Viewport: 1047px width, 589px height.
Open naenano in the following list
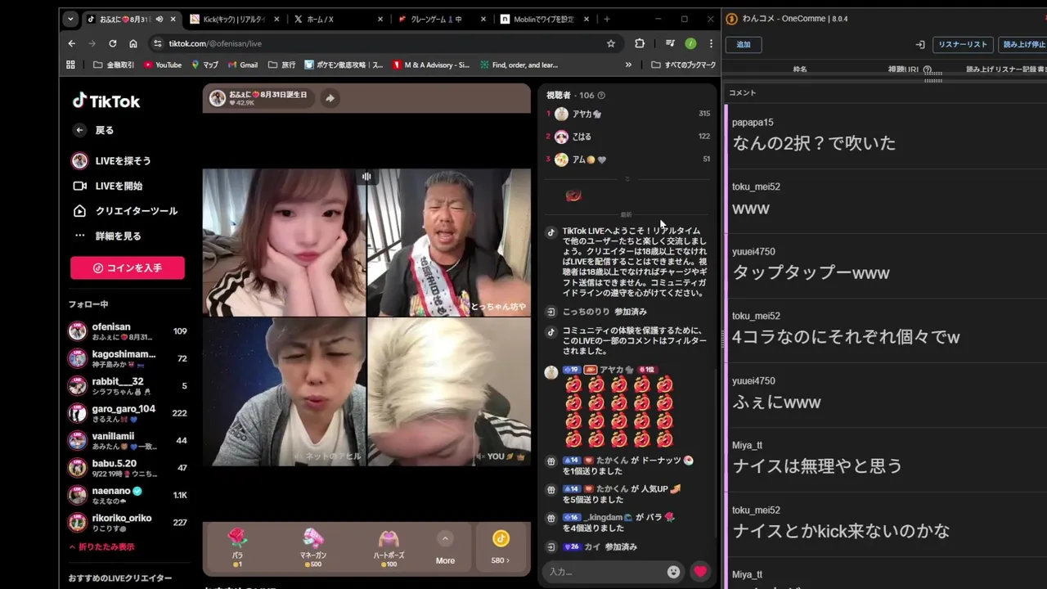(x=128, y=495)
